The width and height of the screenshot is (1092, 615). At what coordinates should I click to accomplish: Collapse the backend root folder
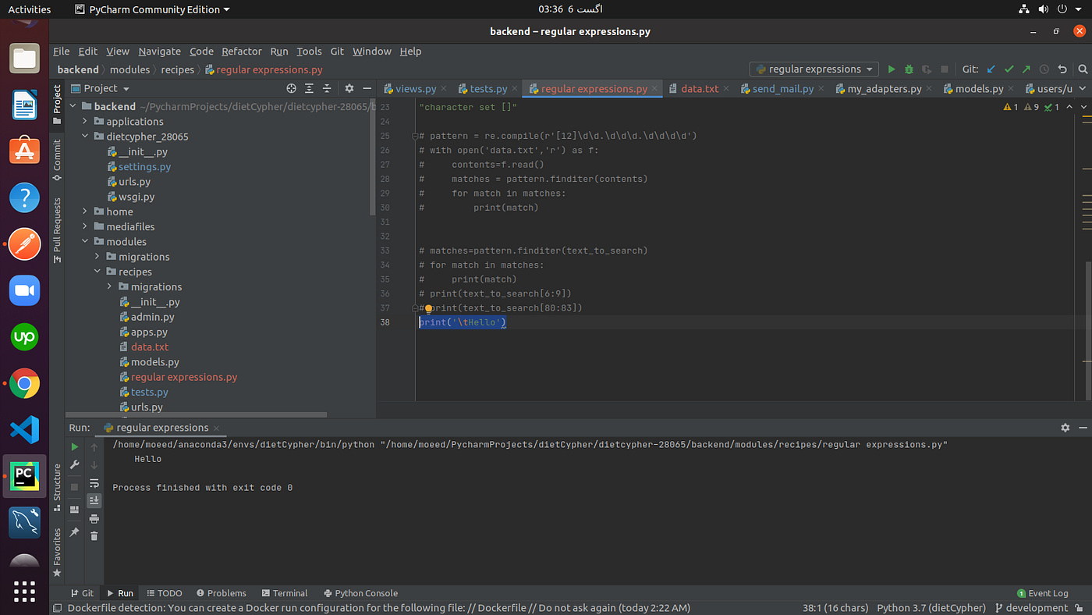pos(74,107)
